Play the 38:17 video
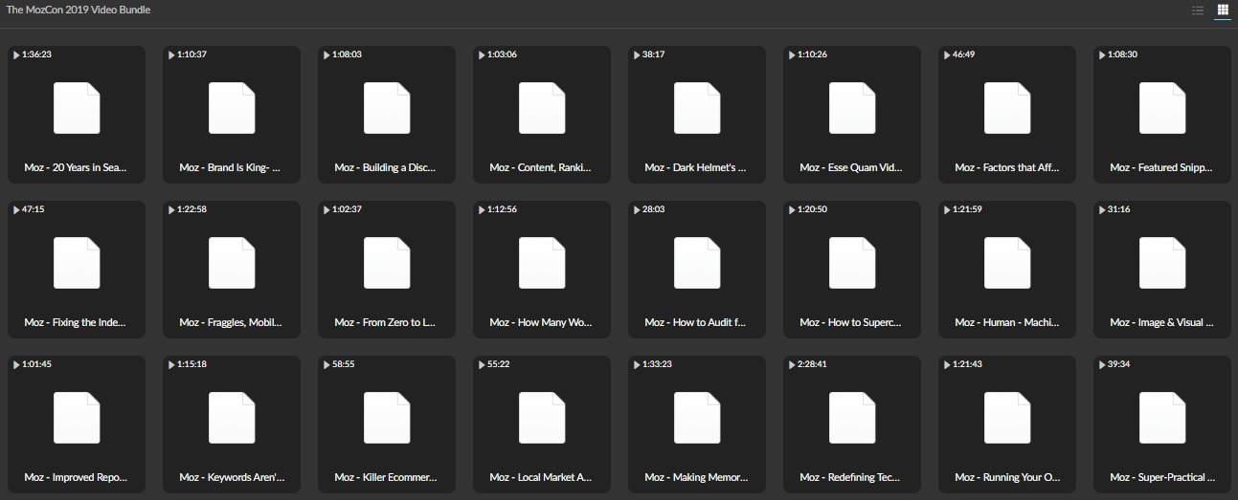 pyautogui.click(x=637, y=54)
